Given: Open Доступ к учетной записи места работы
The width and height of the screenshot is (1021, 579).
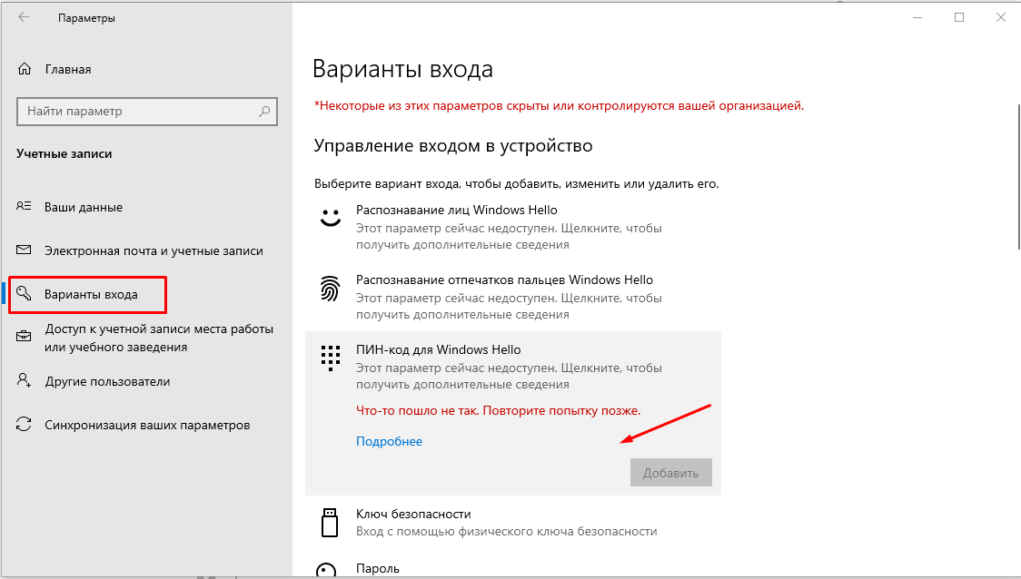Looking at the screenshot, I should [159, 338].
